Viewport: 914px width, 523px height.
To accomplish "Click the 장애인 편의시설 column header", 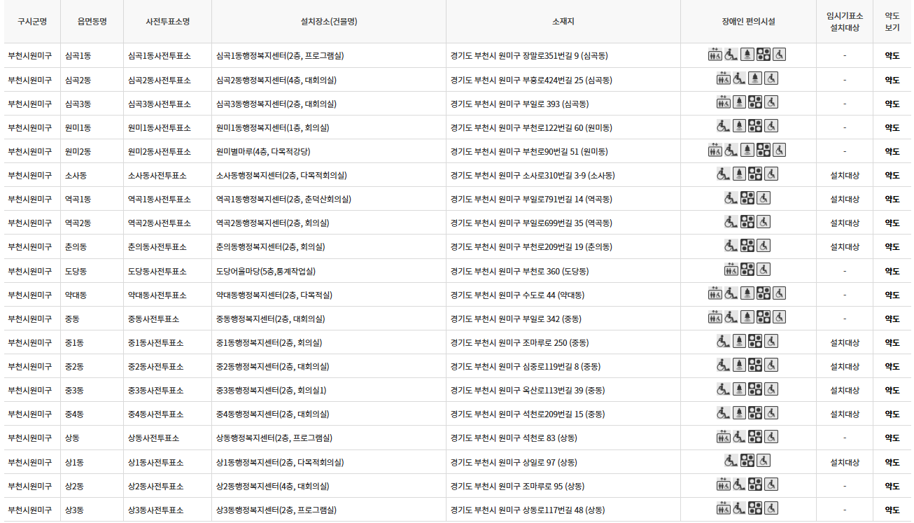I will pyautogui.click(x=747, y=22).
